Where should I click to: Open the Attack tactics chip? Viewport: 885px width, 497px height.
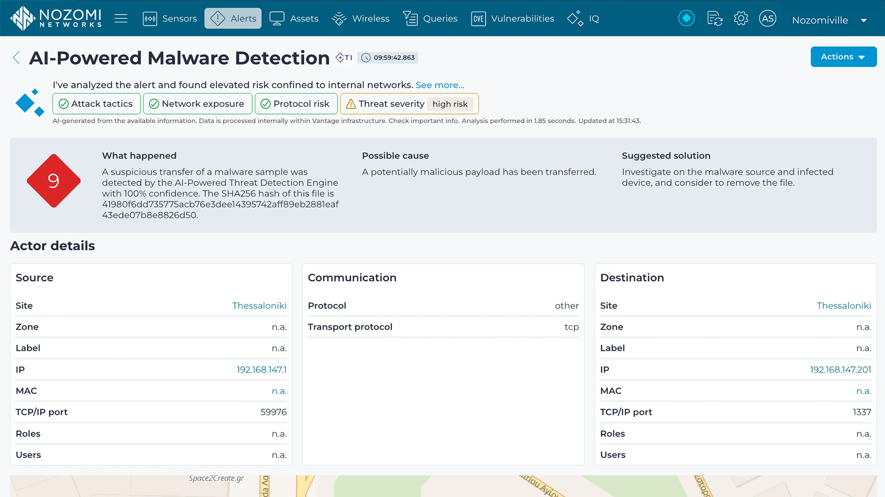[x=96, y=104]
